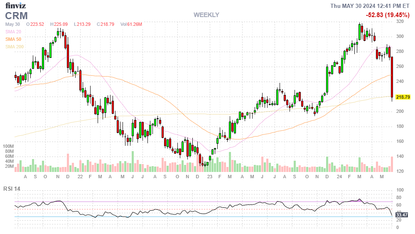
Task: Click the SMA 20 legend label
Action: [x=13, y=32]
